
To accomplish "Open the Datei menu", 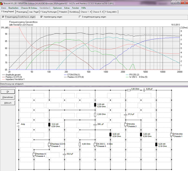I will click(x=3, y=8).
